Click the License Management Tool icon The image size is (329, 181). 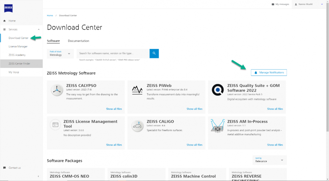(56, 125)
